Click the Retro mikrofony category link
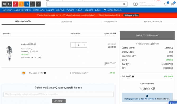177x104 pixels. pyautogui.click(x=26, y=49)
